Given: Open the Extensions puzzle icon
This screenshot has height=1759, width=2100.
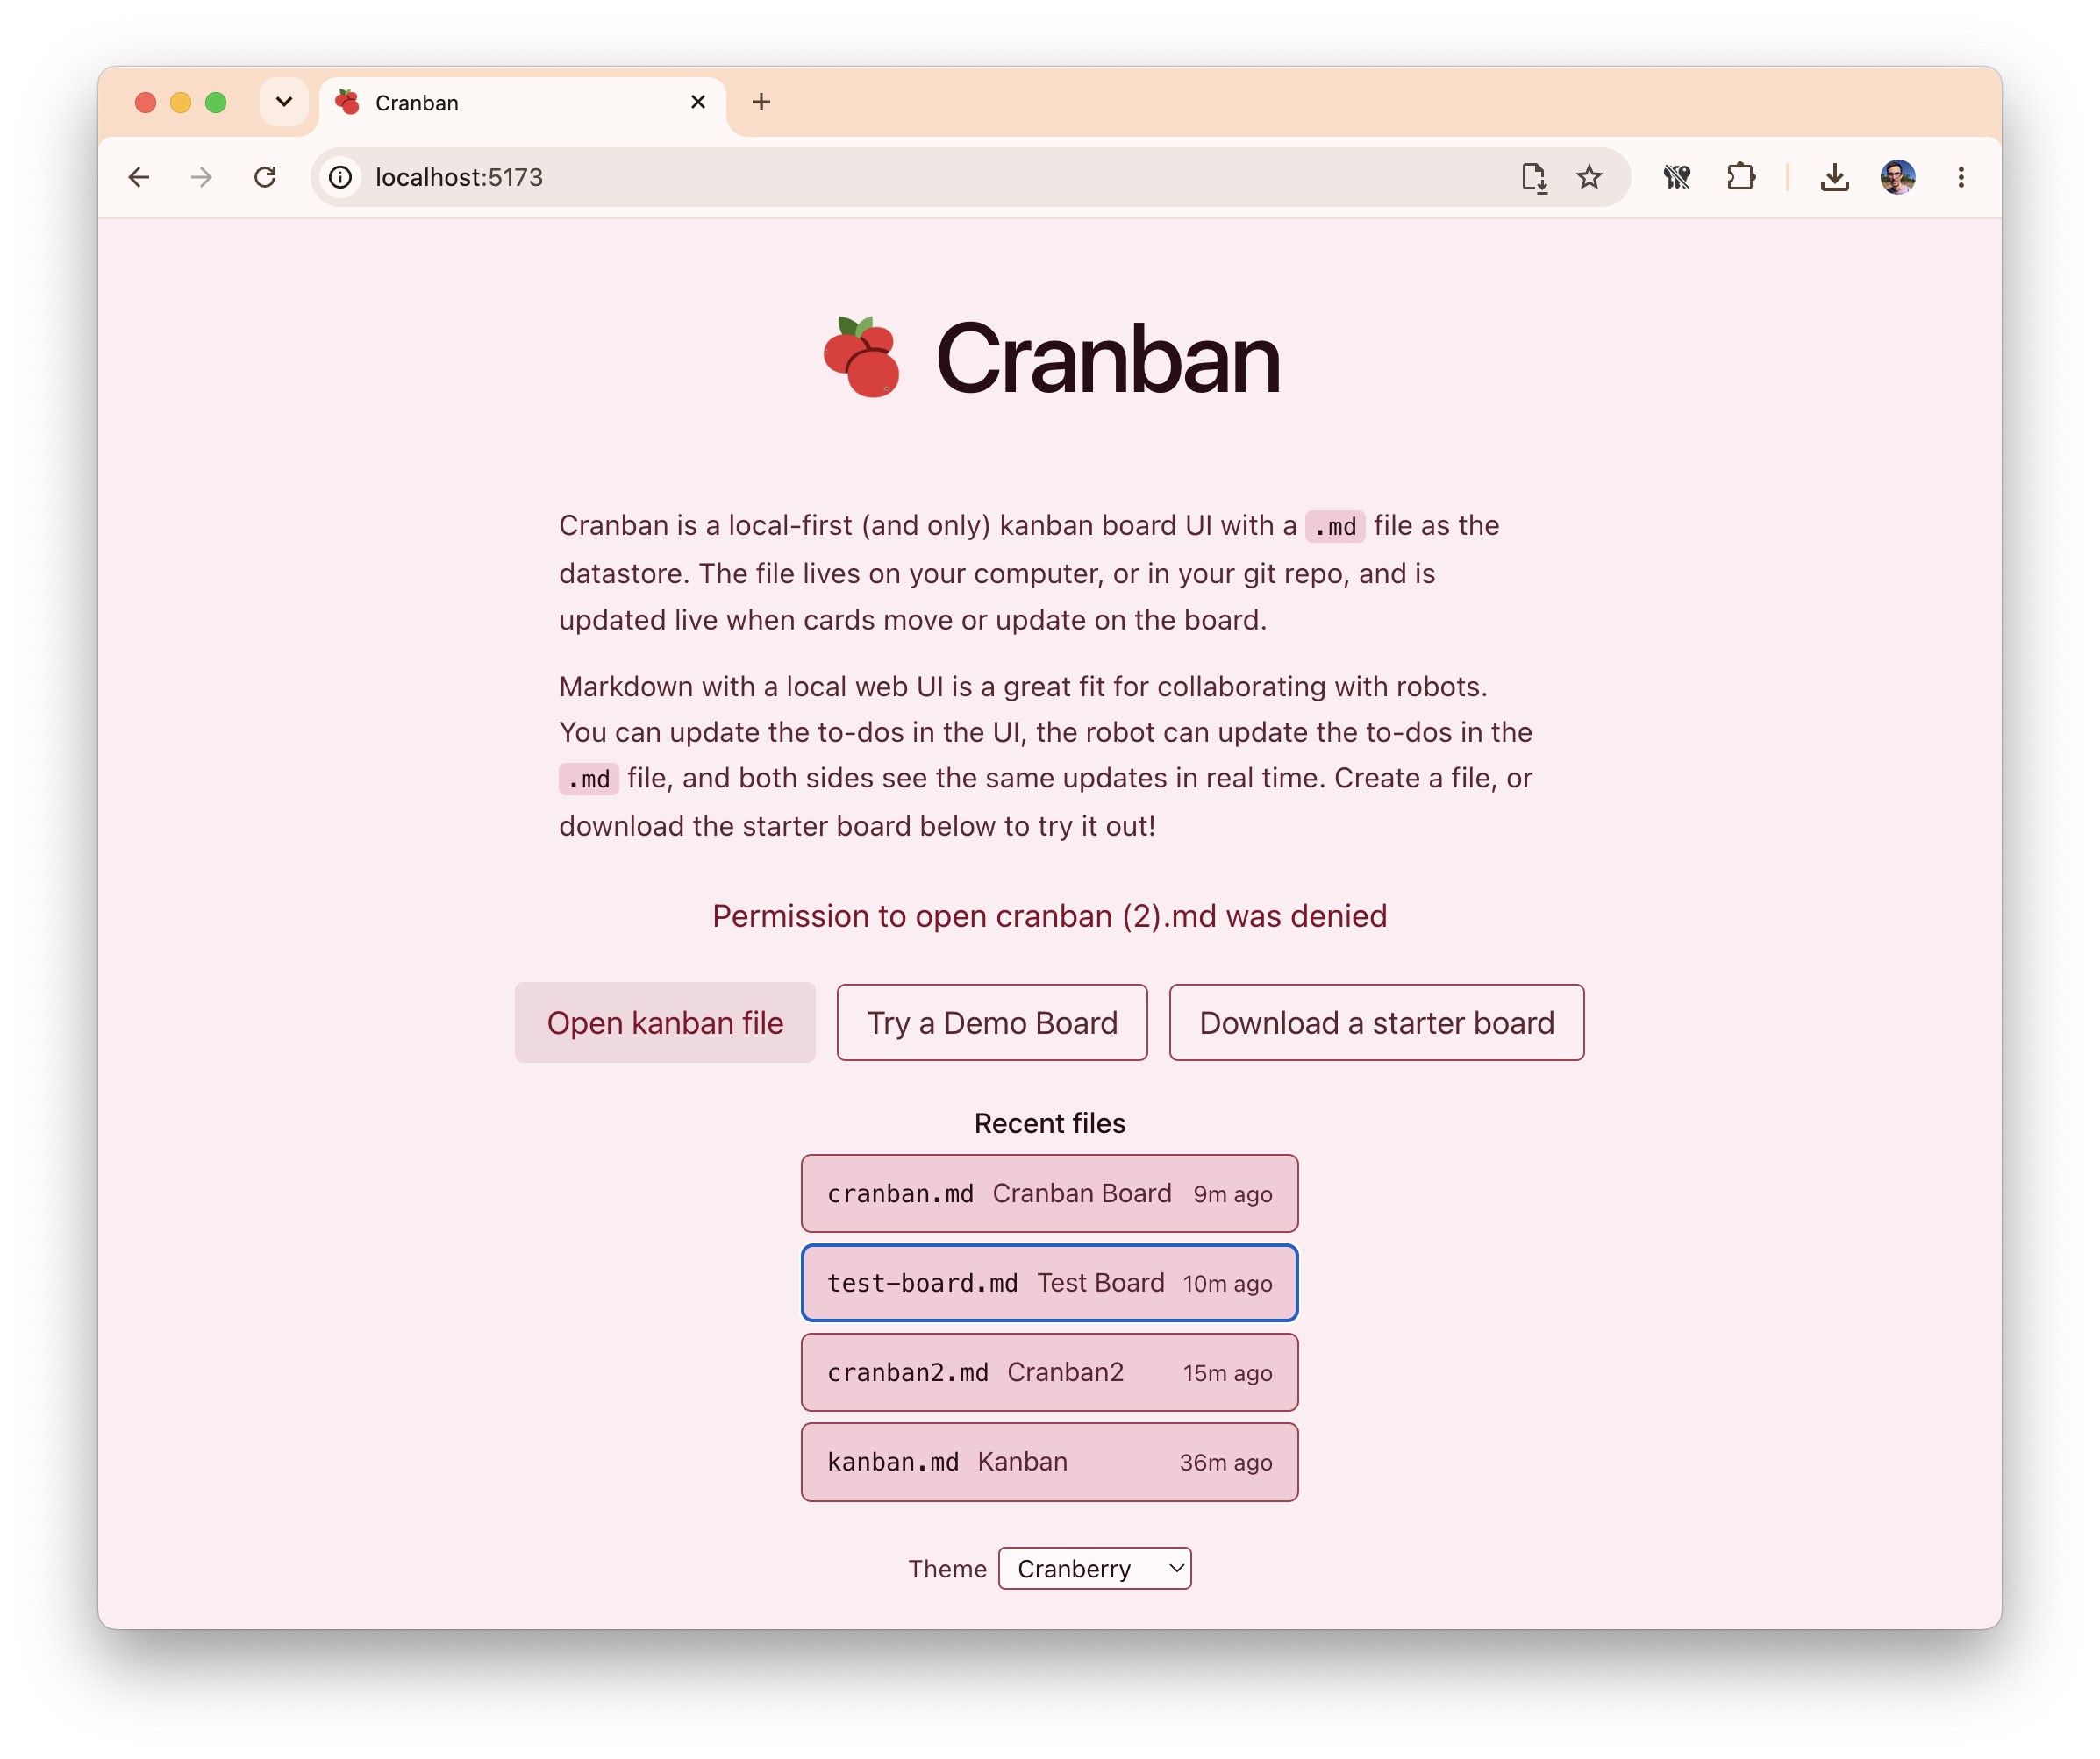Looking at the screenshot, I should coord(1741,177).
